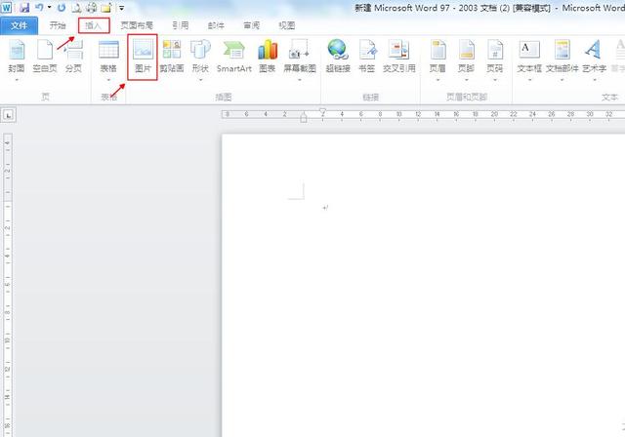Click the tab stop selector button at ruler corner
This screenshot has height=437, width=625.
[x=9, y=115]
